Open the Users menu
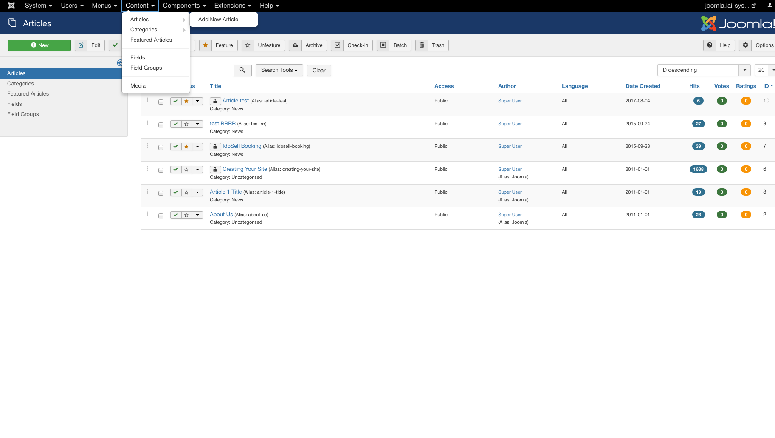 click(x=72, y=6)
